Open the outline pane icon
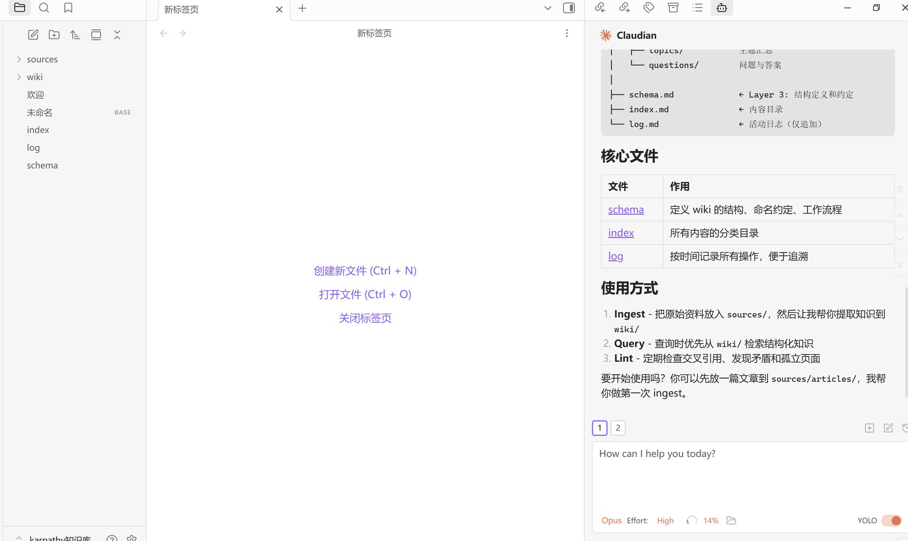The height and width of the screenshot is (541, 908). pyautogui.click(x=697, y=8)
